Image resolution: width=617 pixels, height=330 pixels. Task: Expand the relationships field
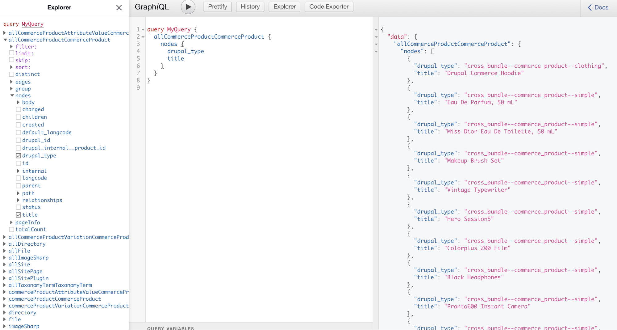point(18,200)
